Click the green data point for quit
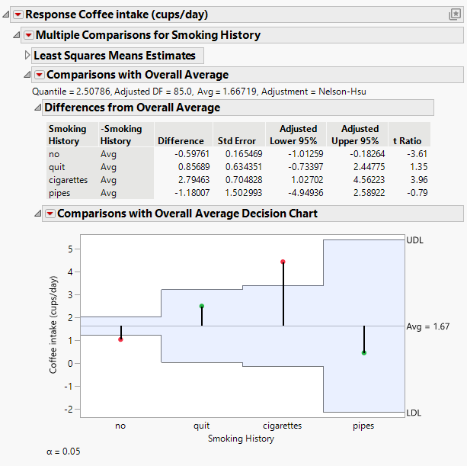This screenshot has height=466, width=467. tap(202, 306)
